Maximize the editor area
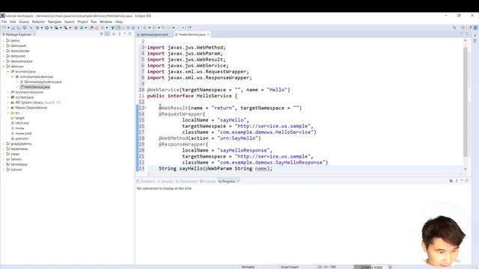The height and width of the screenshot is (269, 479). 467,34
